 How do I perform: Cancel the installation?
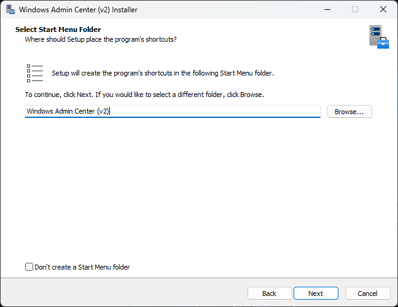(367, 293)
